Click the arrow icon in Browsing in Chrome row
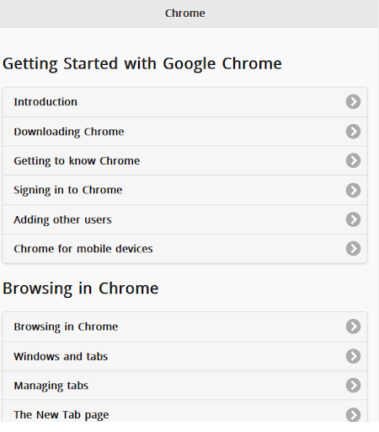379x432 pixels. [x=353, y=327]
